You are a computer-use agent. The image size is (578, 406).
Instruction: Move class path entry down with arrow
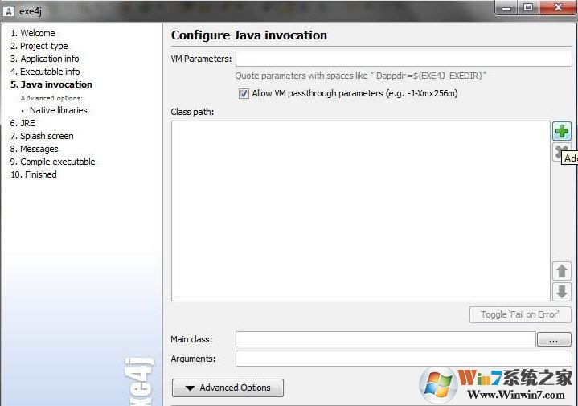tap(562, 292)
